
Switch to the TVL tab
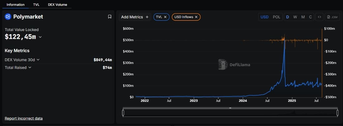[x=36, y=5]
